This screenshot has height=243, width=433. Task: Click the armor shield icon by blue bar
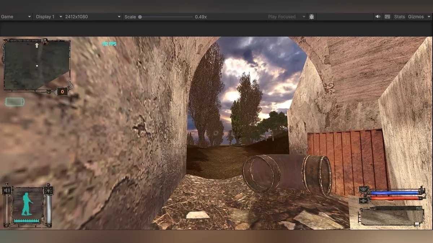364,189
